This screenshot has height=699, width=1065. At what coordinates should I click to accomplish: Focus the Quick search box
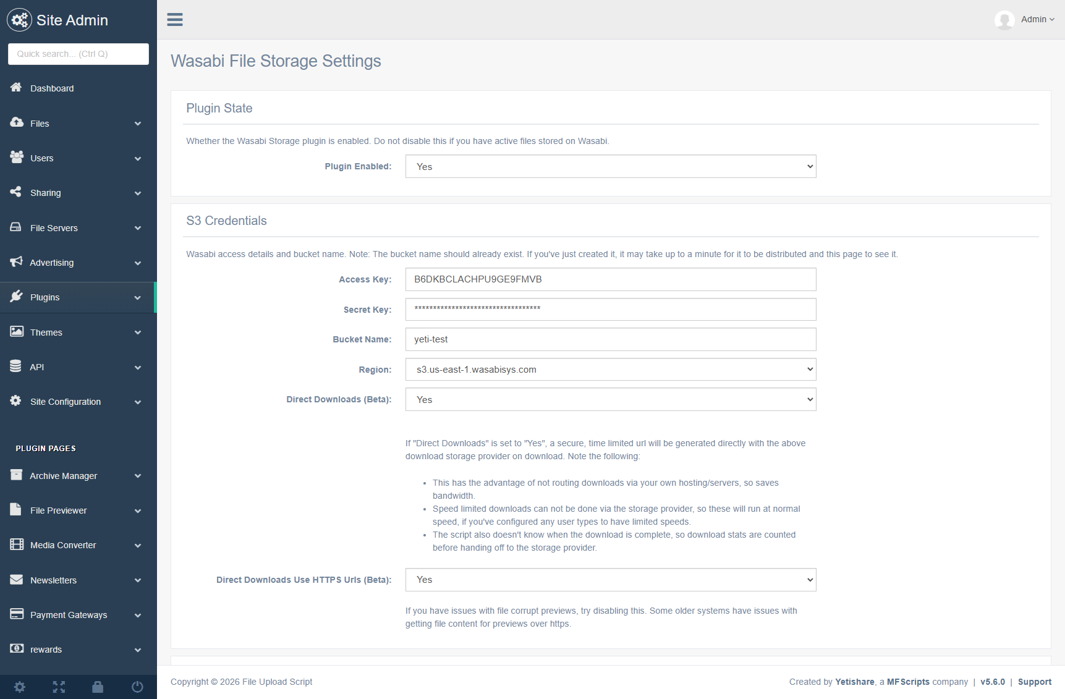pos(78,54)
